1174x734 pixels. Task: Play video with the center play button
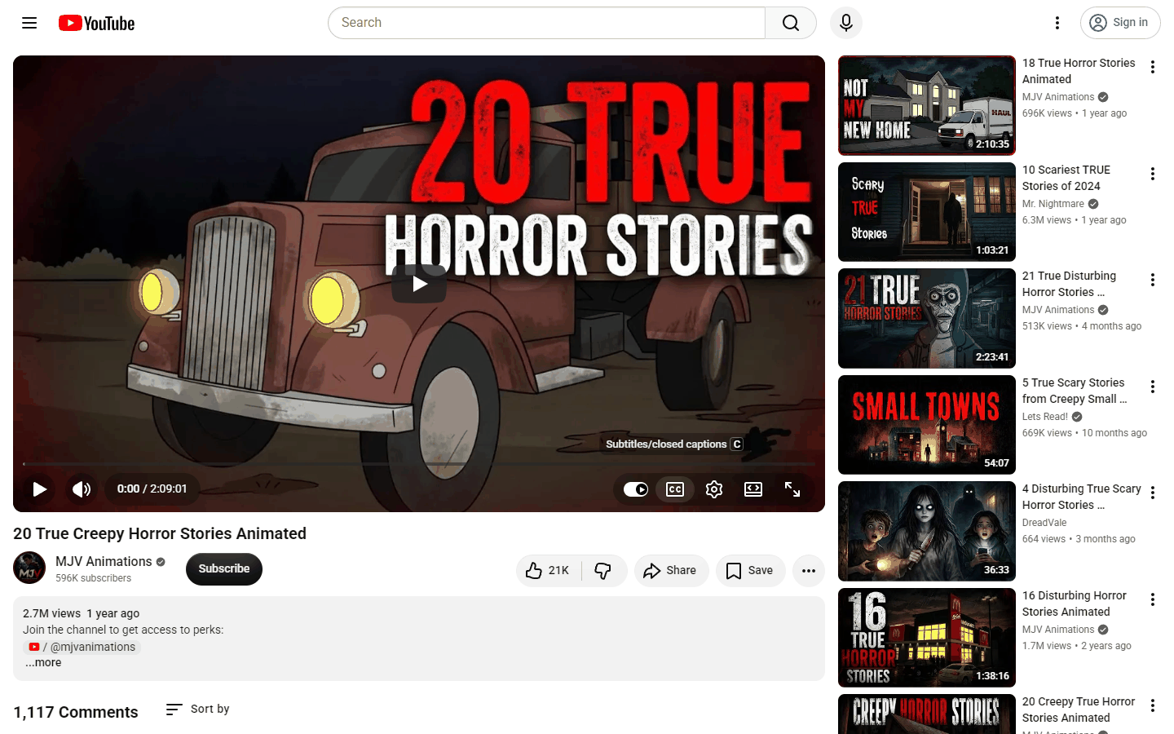pos(419,284)
